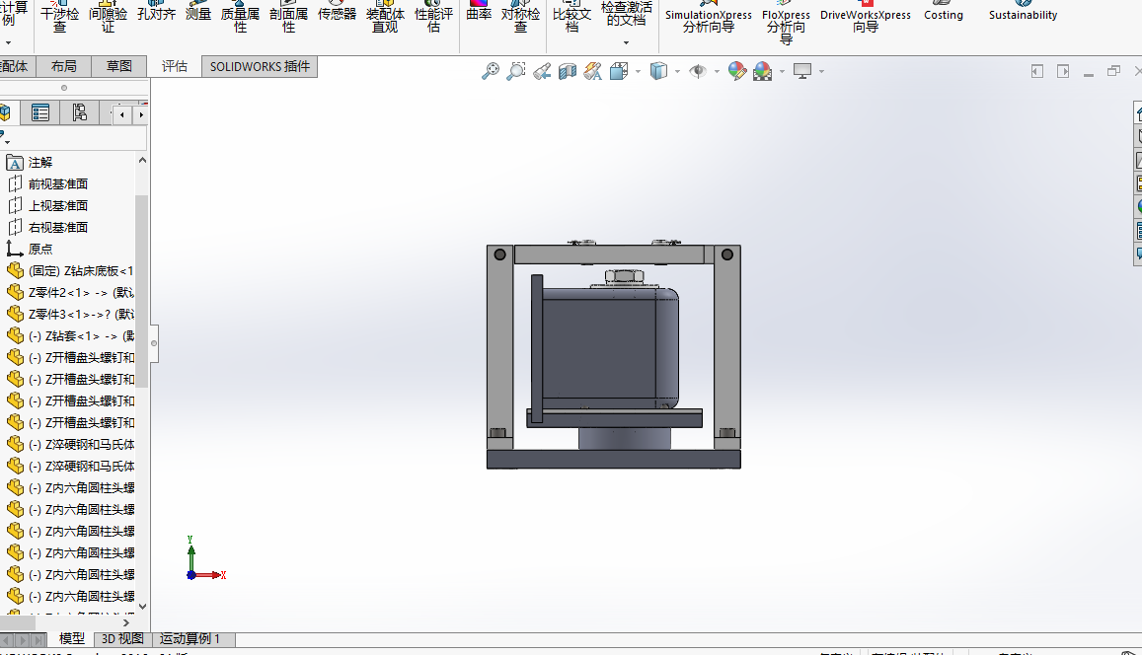Select the Zoom to Area tool

pos(515,71)
